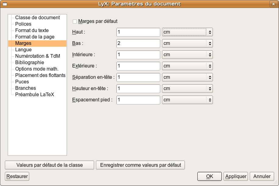Open Préambule LaTeX section

(x=34, y=95)
